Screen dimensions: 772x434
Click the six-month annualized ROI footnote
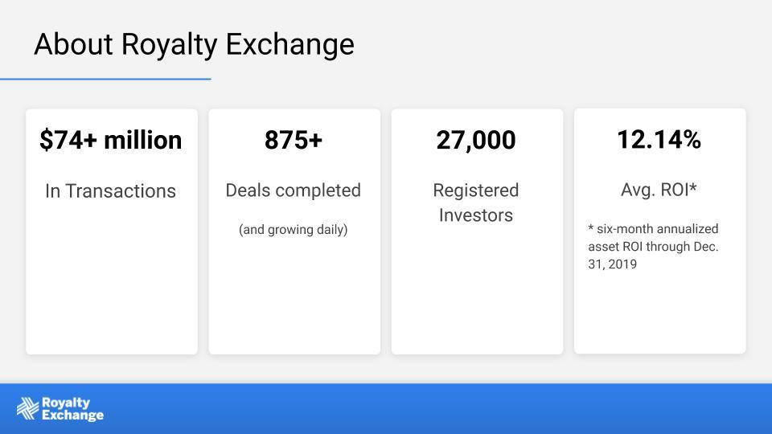tap(653, 247)
